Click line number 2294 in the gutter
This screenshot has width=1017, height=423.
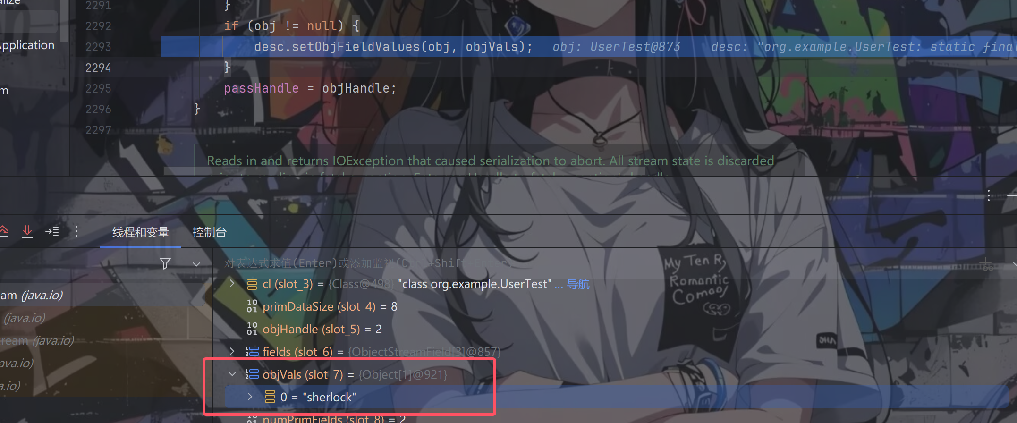pyautogui.click(x=98, y=68)
